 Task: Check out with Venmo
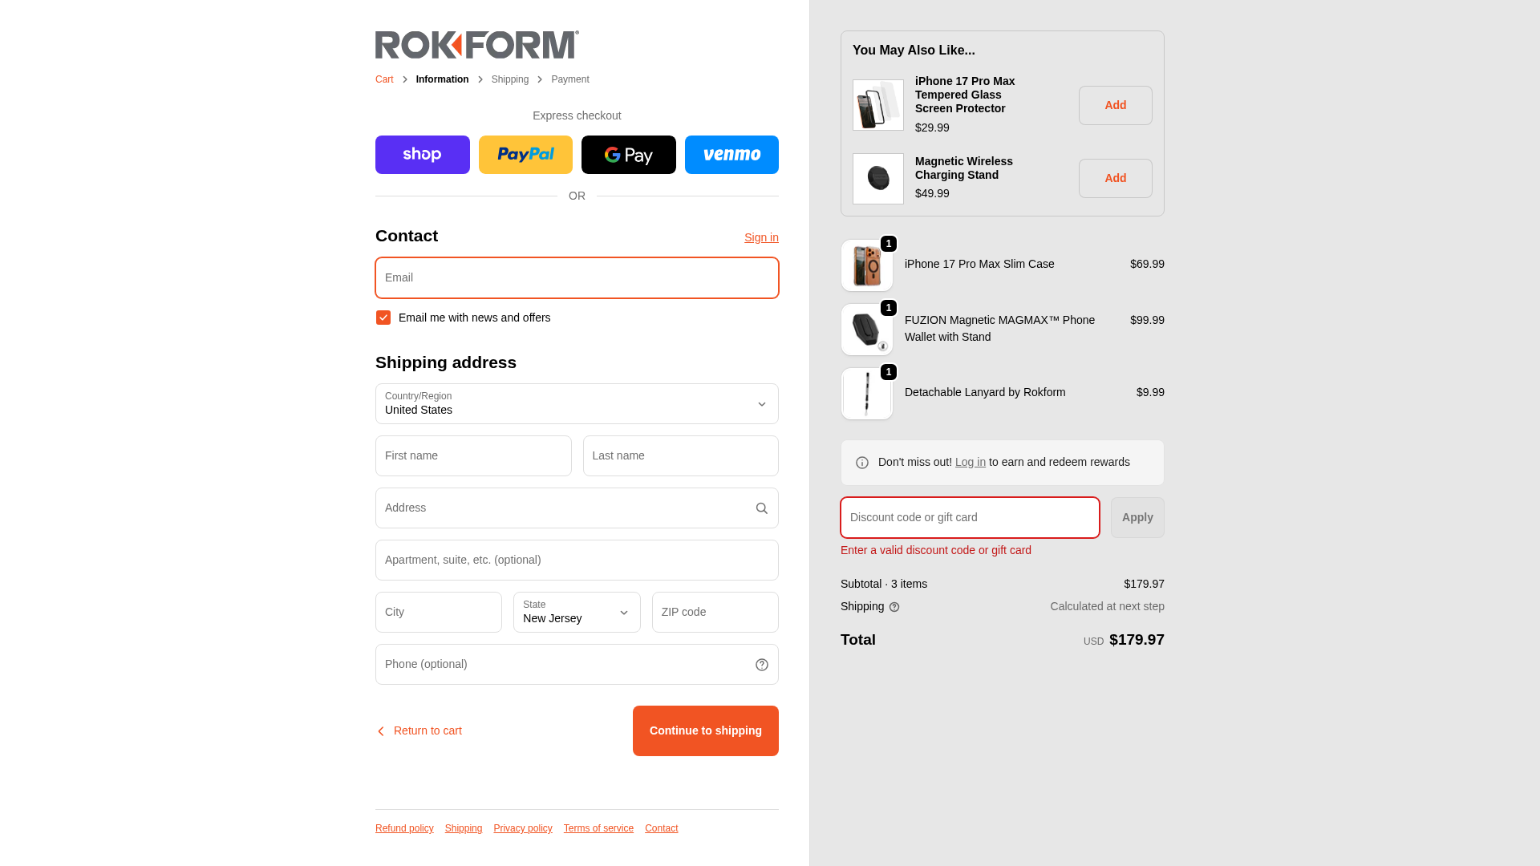point(731,155)
